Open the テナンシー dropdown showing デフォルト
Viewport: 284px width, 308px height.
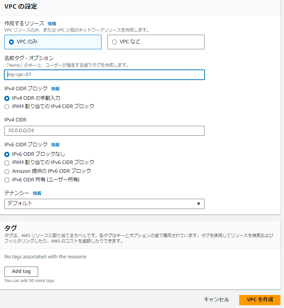click(x=104, y=204)
